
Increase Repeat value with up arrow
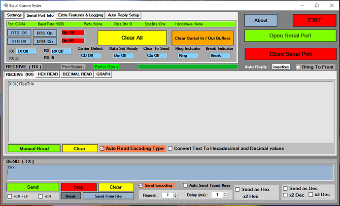click(176, 194)
